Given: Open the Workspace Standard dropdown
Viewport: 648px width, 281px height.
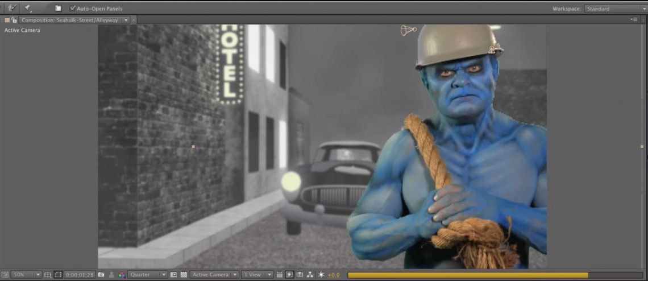Looking at the screenshot, I should click(x=616, y=9).
